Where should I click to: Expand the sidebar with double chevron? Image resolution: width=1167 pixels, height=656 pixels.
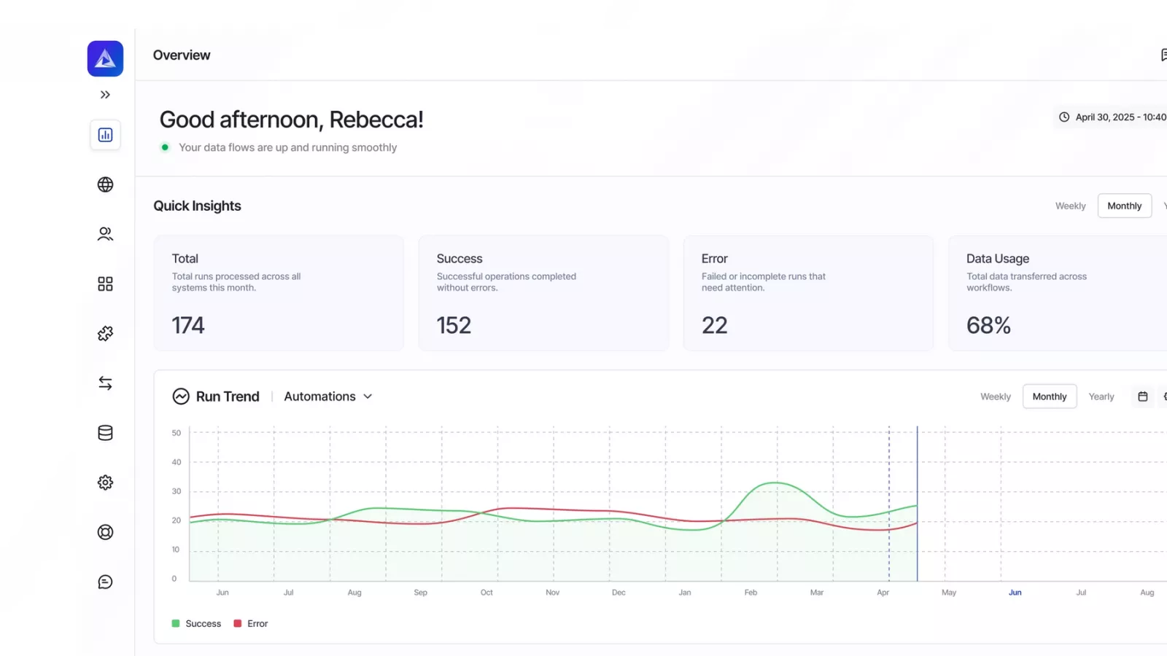coord(105,95)
